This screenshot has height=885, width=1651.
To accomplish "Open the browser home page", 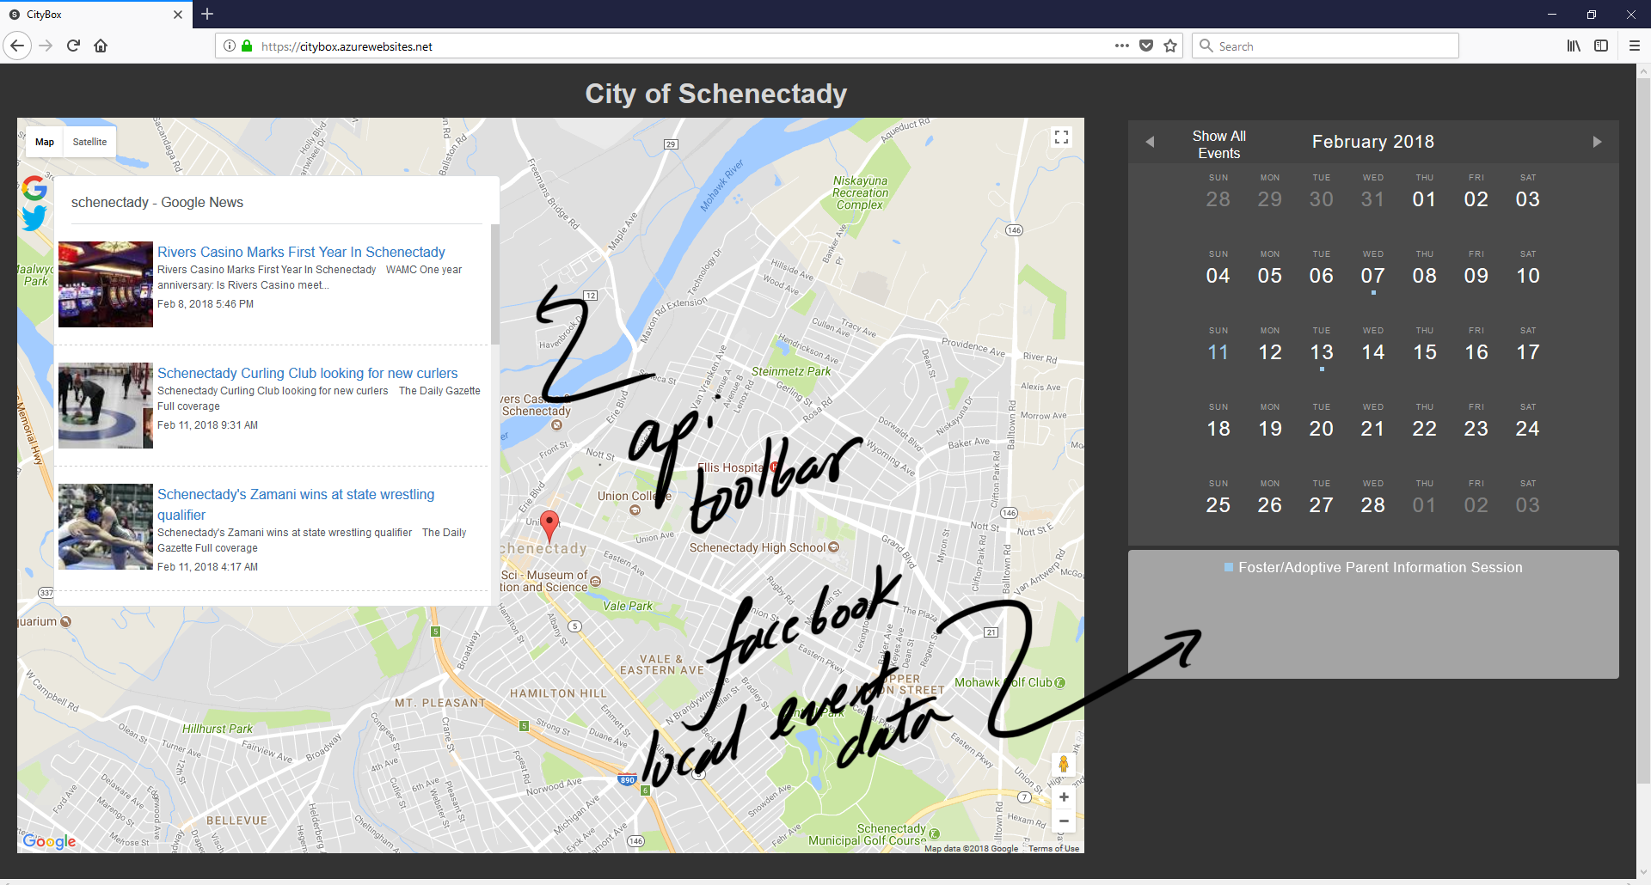I will click(101, 46).
